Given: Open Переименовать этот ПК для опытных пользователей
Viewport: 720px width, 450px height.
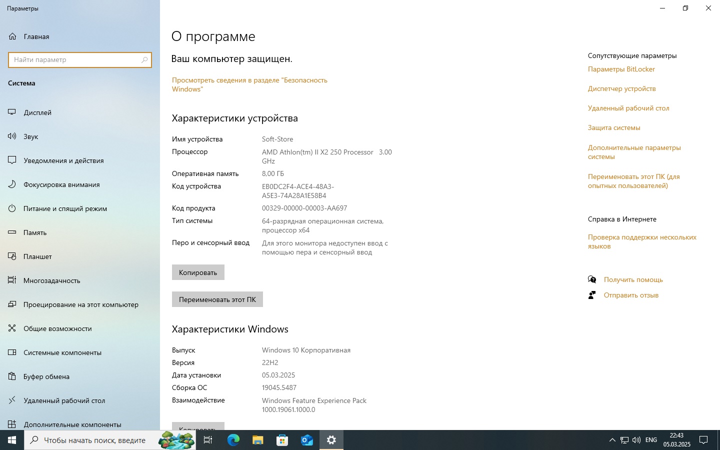Looking at the screenshot, I should click(x=634, y=181).
